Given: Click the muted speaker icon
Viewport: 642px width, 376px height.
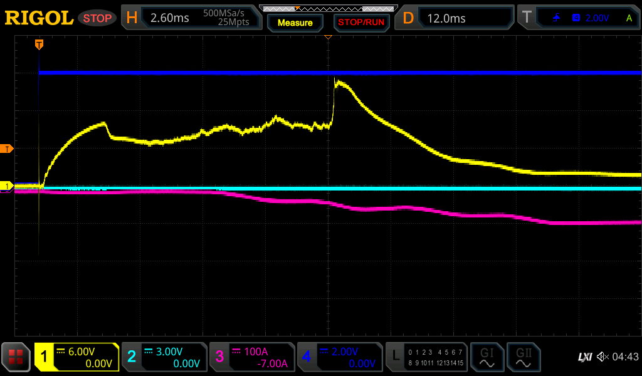Looking at the screenshot, I should (x=602, y=357).
